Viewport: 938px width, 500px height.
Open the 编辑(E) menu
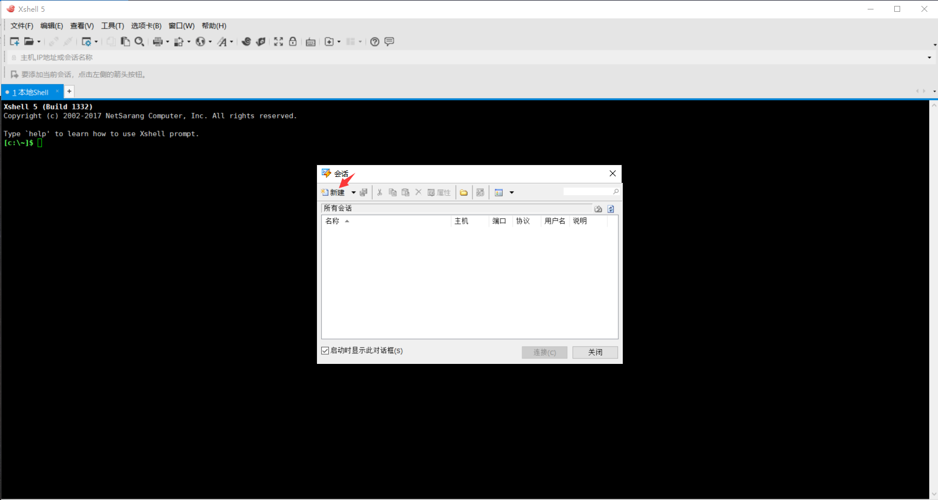point(51,25)
